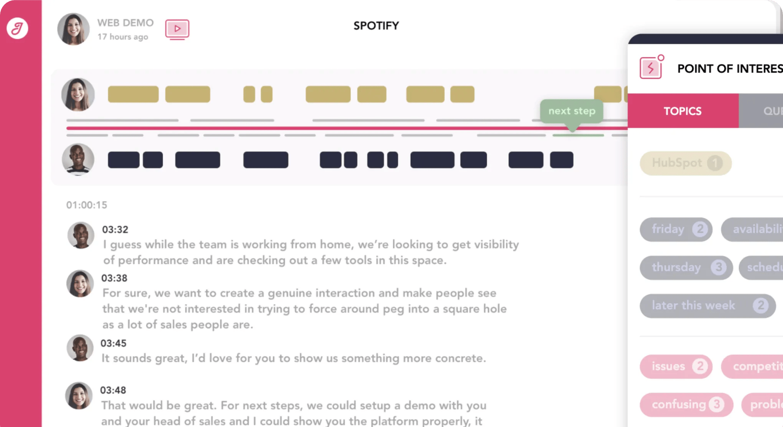Expand the later this week tag
This screenshot has width=783, height=427.
(x=707, y=305)
